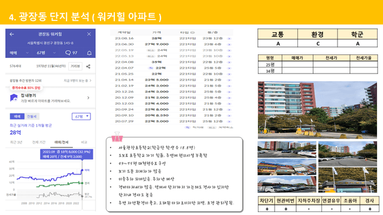Click the share icon beside 거리뷰
This screenshot has width=383, height=215.
[x=88, y=66]
